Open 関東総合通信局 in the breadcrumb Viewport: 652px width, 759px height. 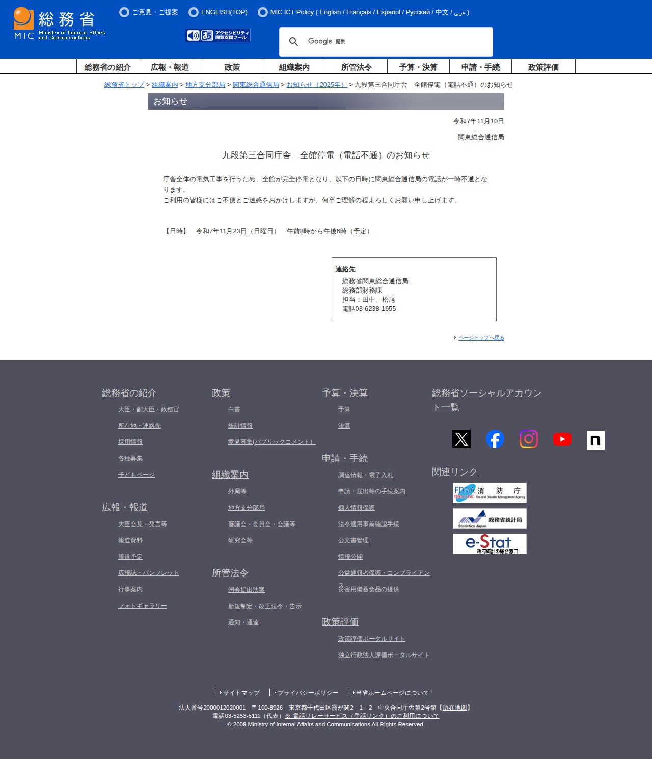256,85
